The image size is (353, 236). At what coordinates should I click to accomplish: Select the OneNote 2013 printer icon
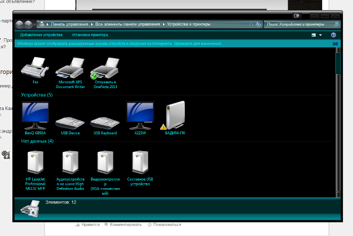click(105, 68)
